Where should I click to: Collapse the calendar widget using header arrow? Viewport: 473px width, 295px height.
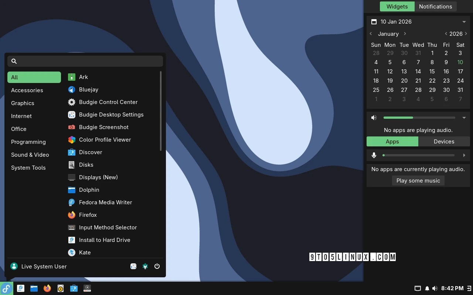tap(464, 22)
